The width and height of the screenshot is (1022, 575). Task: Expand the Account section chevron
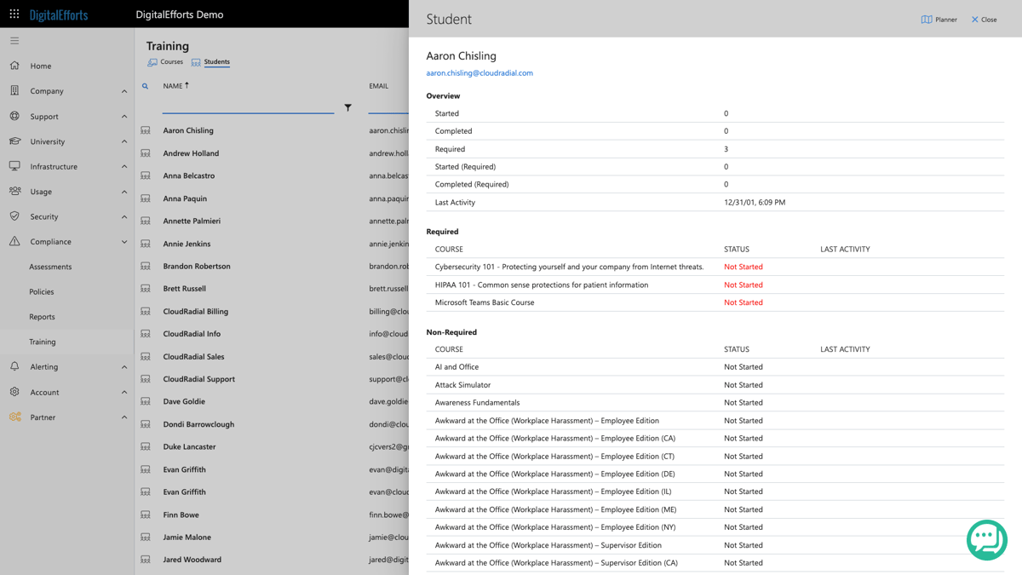[126, 392]
